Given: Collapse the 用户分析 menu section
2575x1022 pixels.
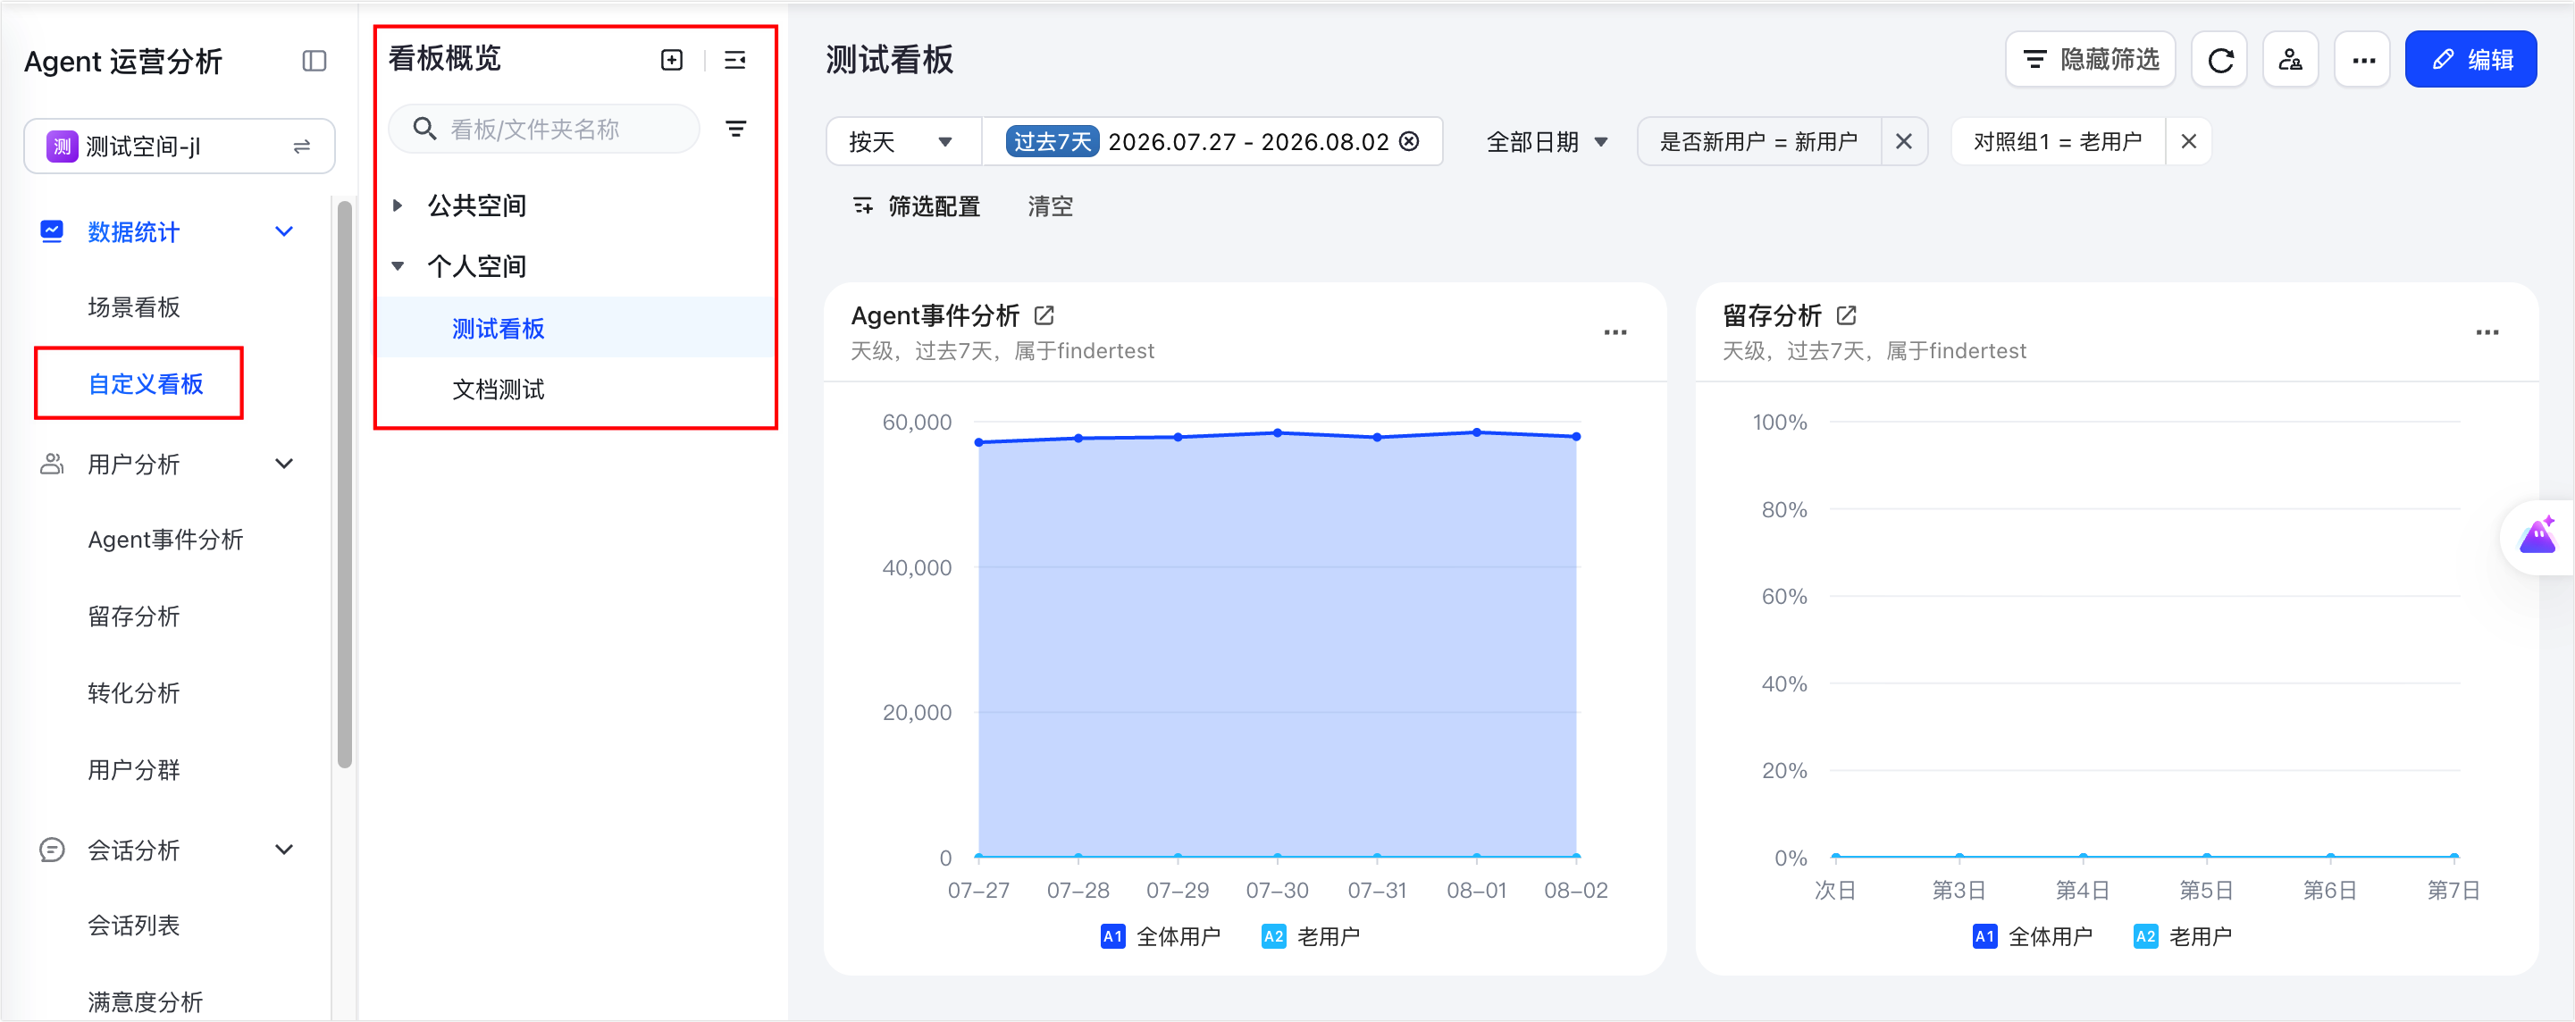Looking at the screenshot, I should (x=284, y=464).
